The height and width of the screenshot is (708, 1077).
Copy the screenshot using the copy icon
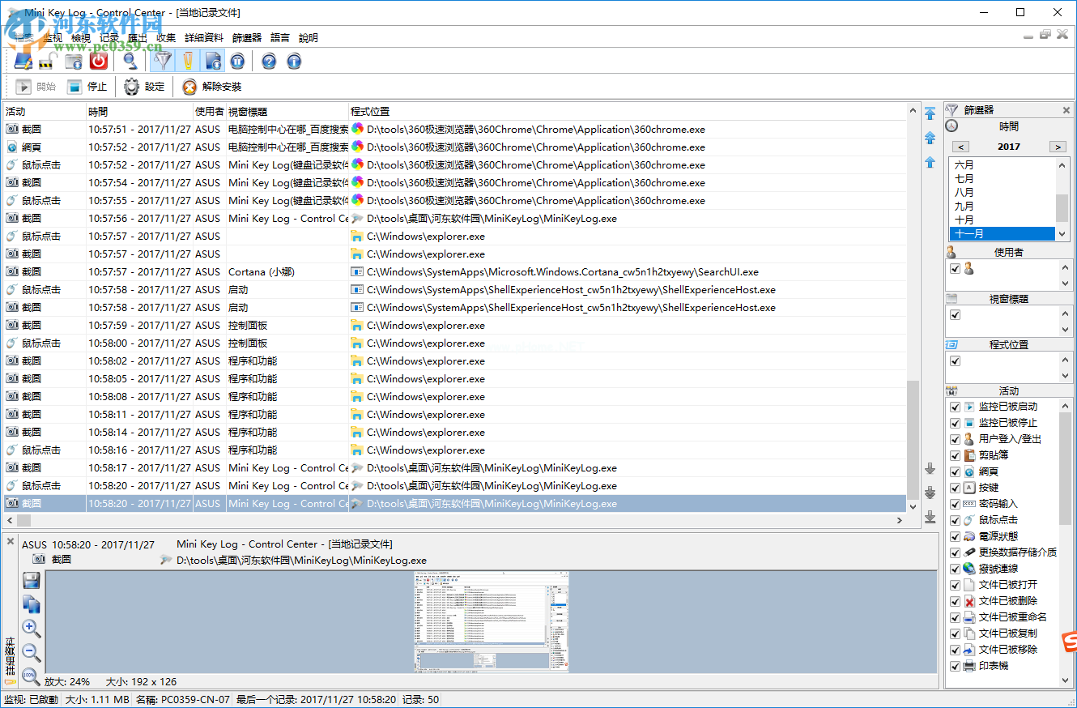pos(32,604)
